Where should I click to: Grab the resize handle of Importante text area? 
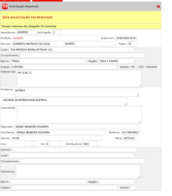140,122
